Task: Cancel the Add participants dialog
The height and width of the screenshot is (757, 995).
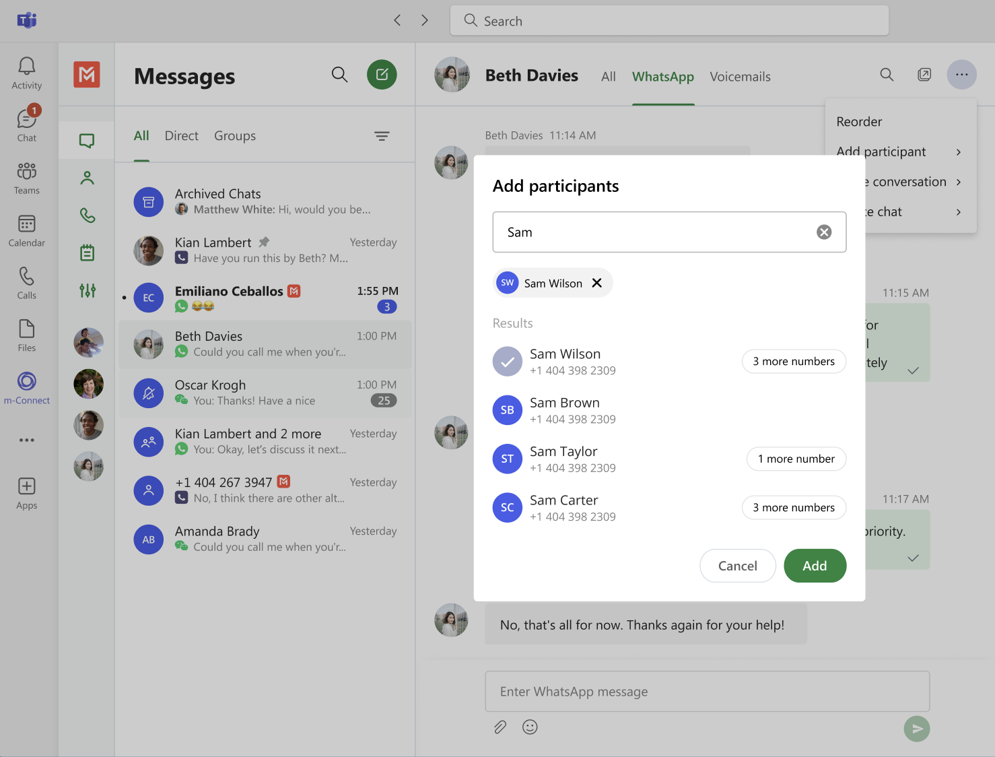Action: 738,566
